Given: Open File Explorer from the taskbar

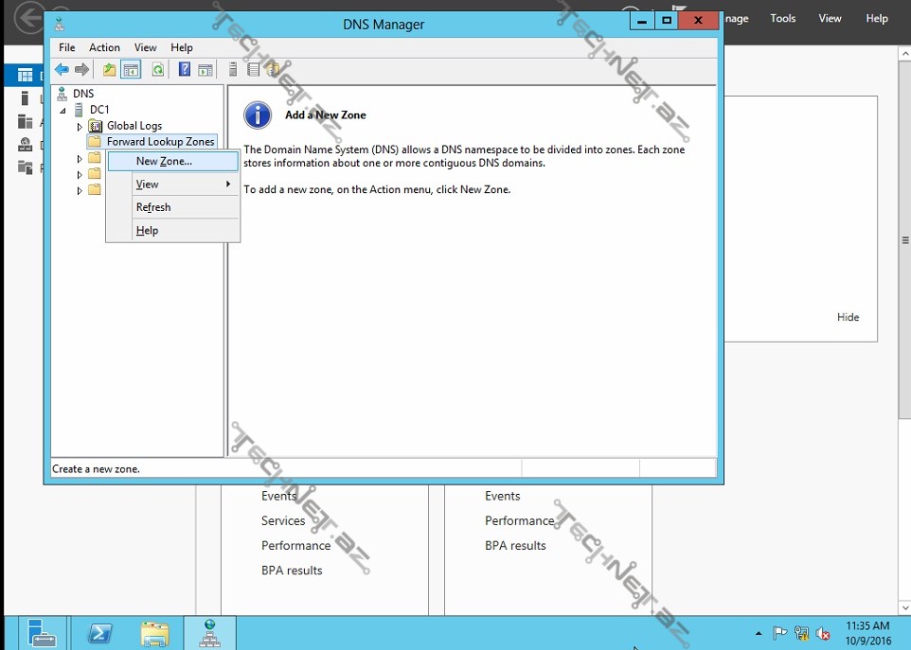Looking at the screenshot, I should pos(154,633).
